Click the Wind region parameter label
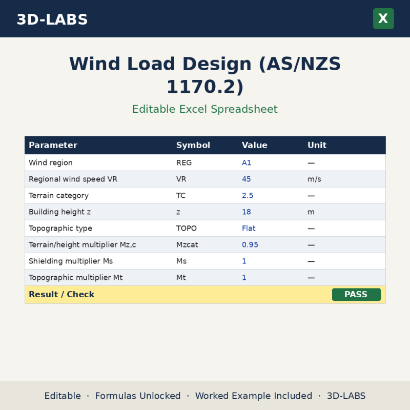 [51, 162]
